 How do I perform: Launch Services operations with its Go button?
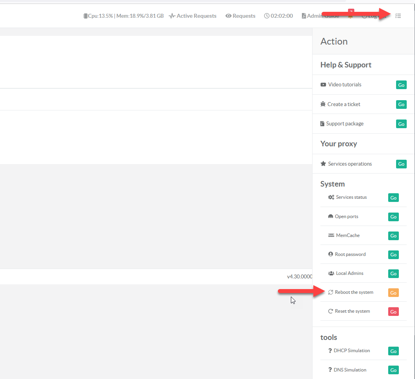(x=401, y=164)
